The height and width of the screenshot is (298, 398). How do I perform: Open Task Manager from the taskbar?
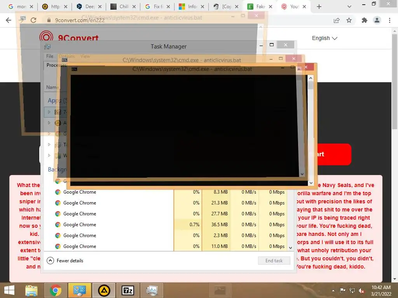pyautogui.click(x=152, y=290)
